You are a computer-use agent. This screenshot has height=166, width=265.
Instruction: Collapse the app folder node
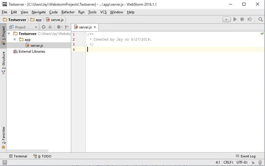coord(15,40)
